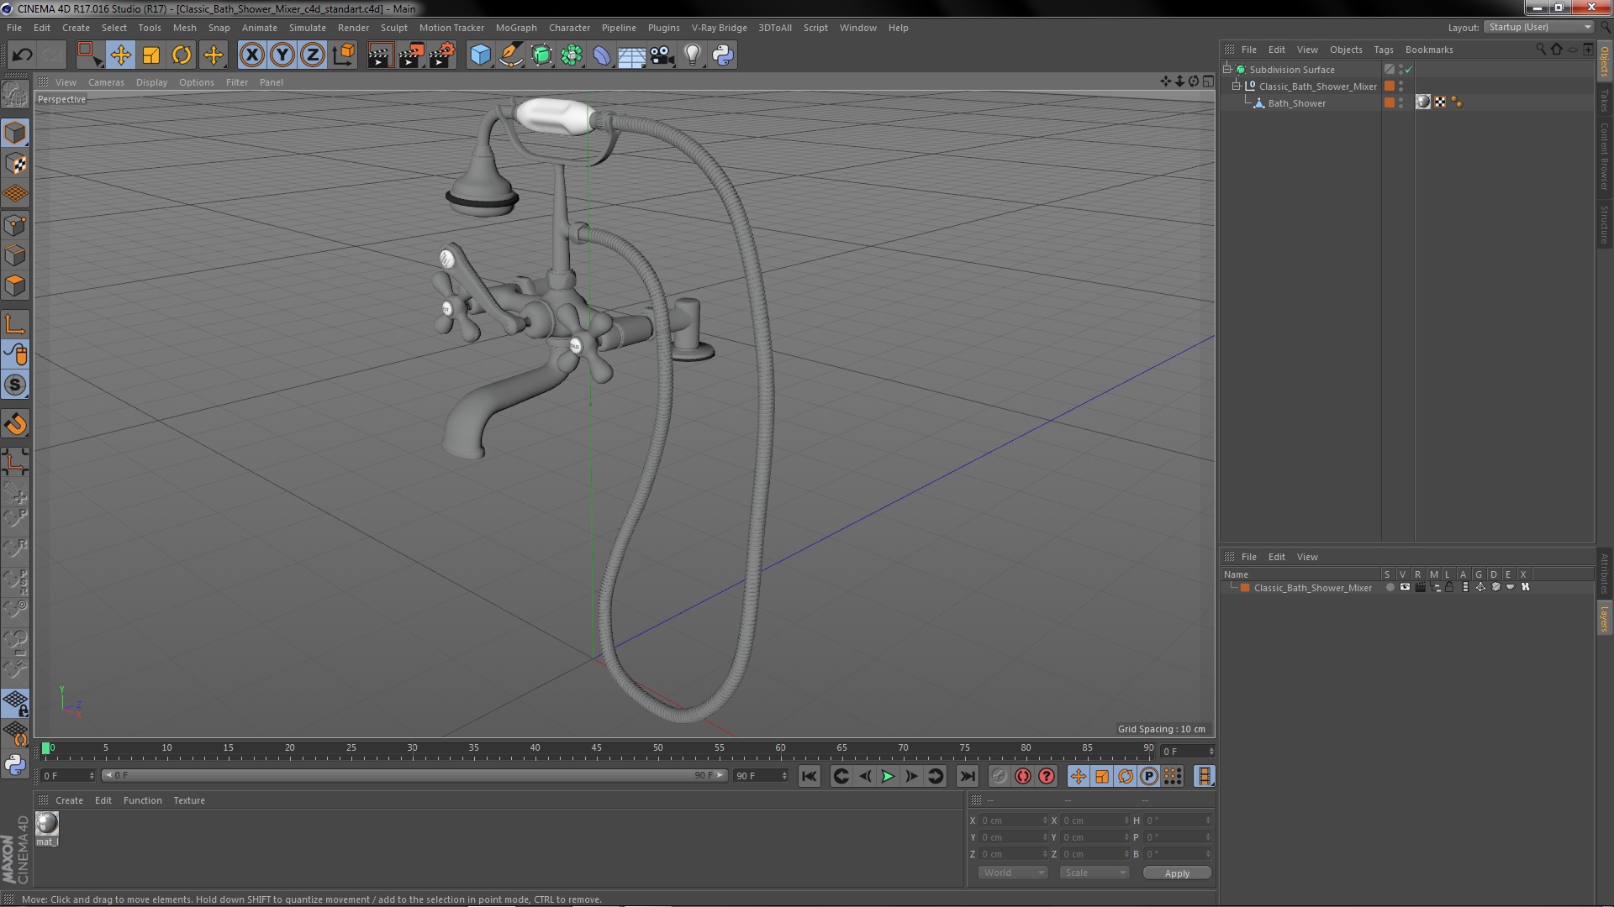Click the Python script icon in toolbar

click(x=723, y=55)
